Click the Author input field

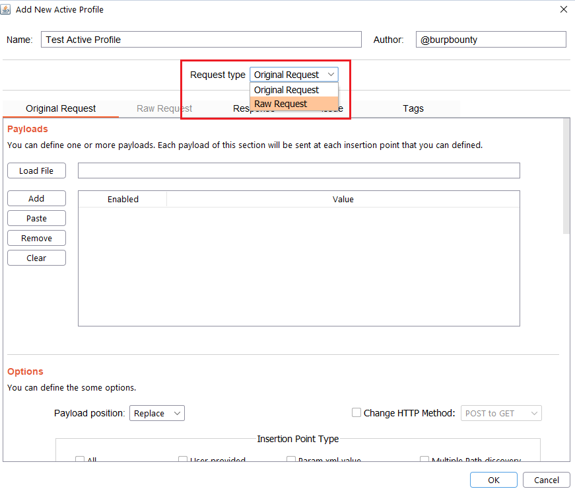pos(490,40)
